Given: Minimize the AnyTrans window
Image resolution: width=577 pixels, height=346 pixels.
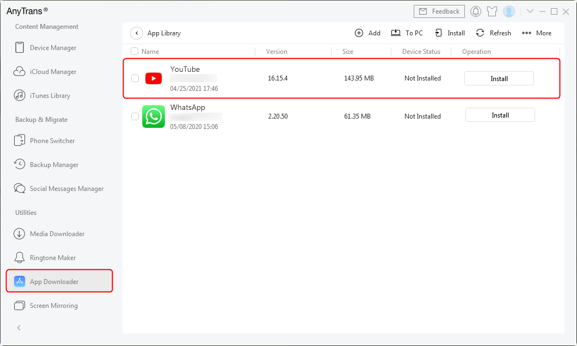Looking at the screenshot, I should point(542,11).
